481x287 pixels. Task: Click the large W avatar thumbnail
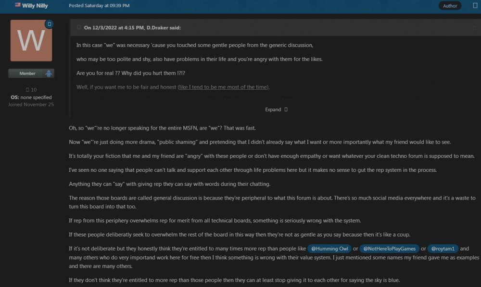[31, 41]
